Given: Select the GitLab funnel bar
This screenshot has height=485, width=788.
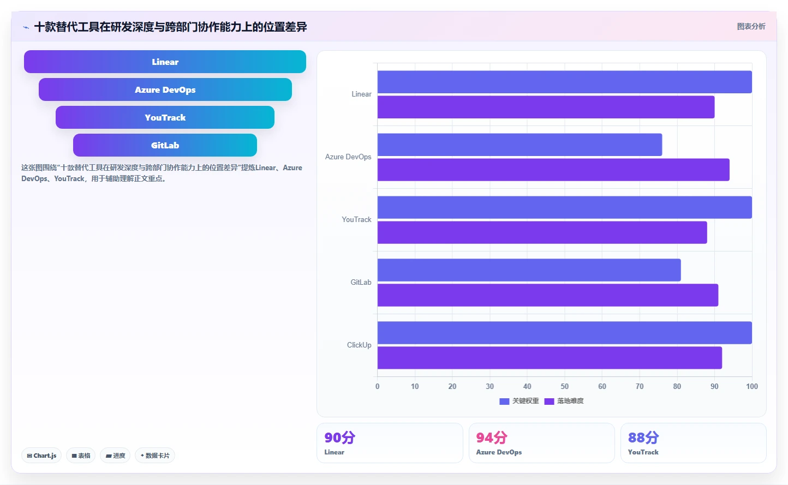Looking at the screenshot, I should pyautogui.click(x=165, y=145).
